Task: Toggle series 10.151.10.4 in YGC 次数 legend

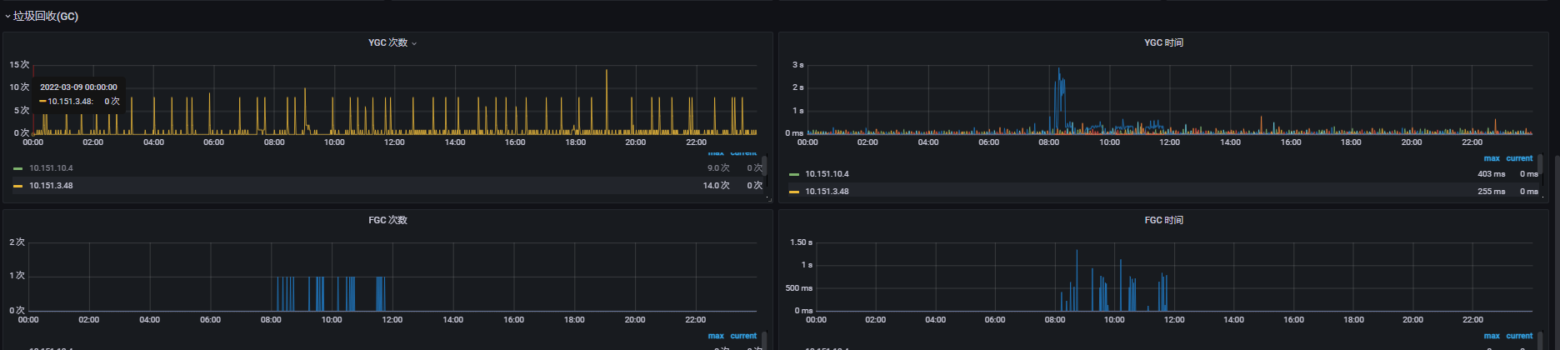Action: tap(51, 168)
